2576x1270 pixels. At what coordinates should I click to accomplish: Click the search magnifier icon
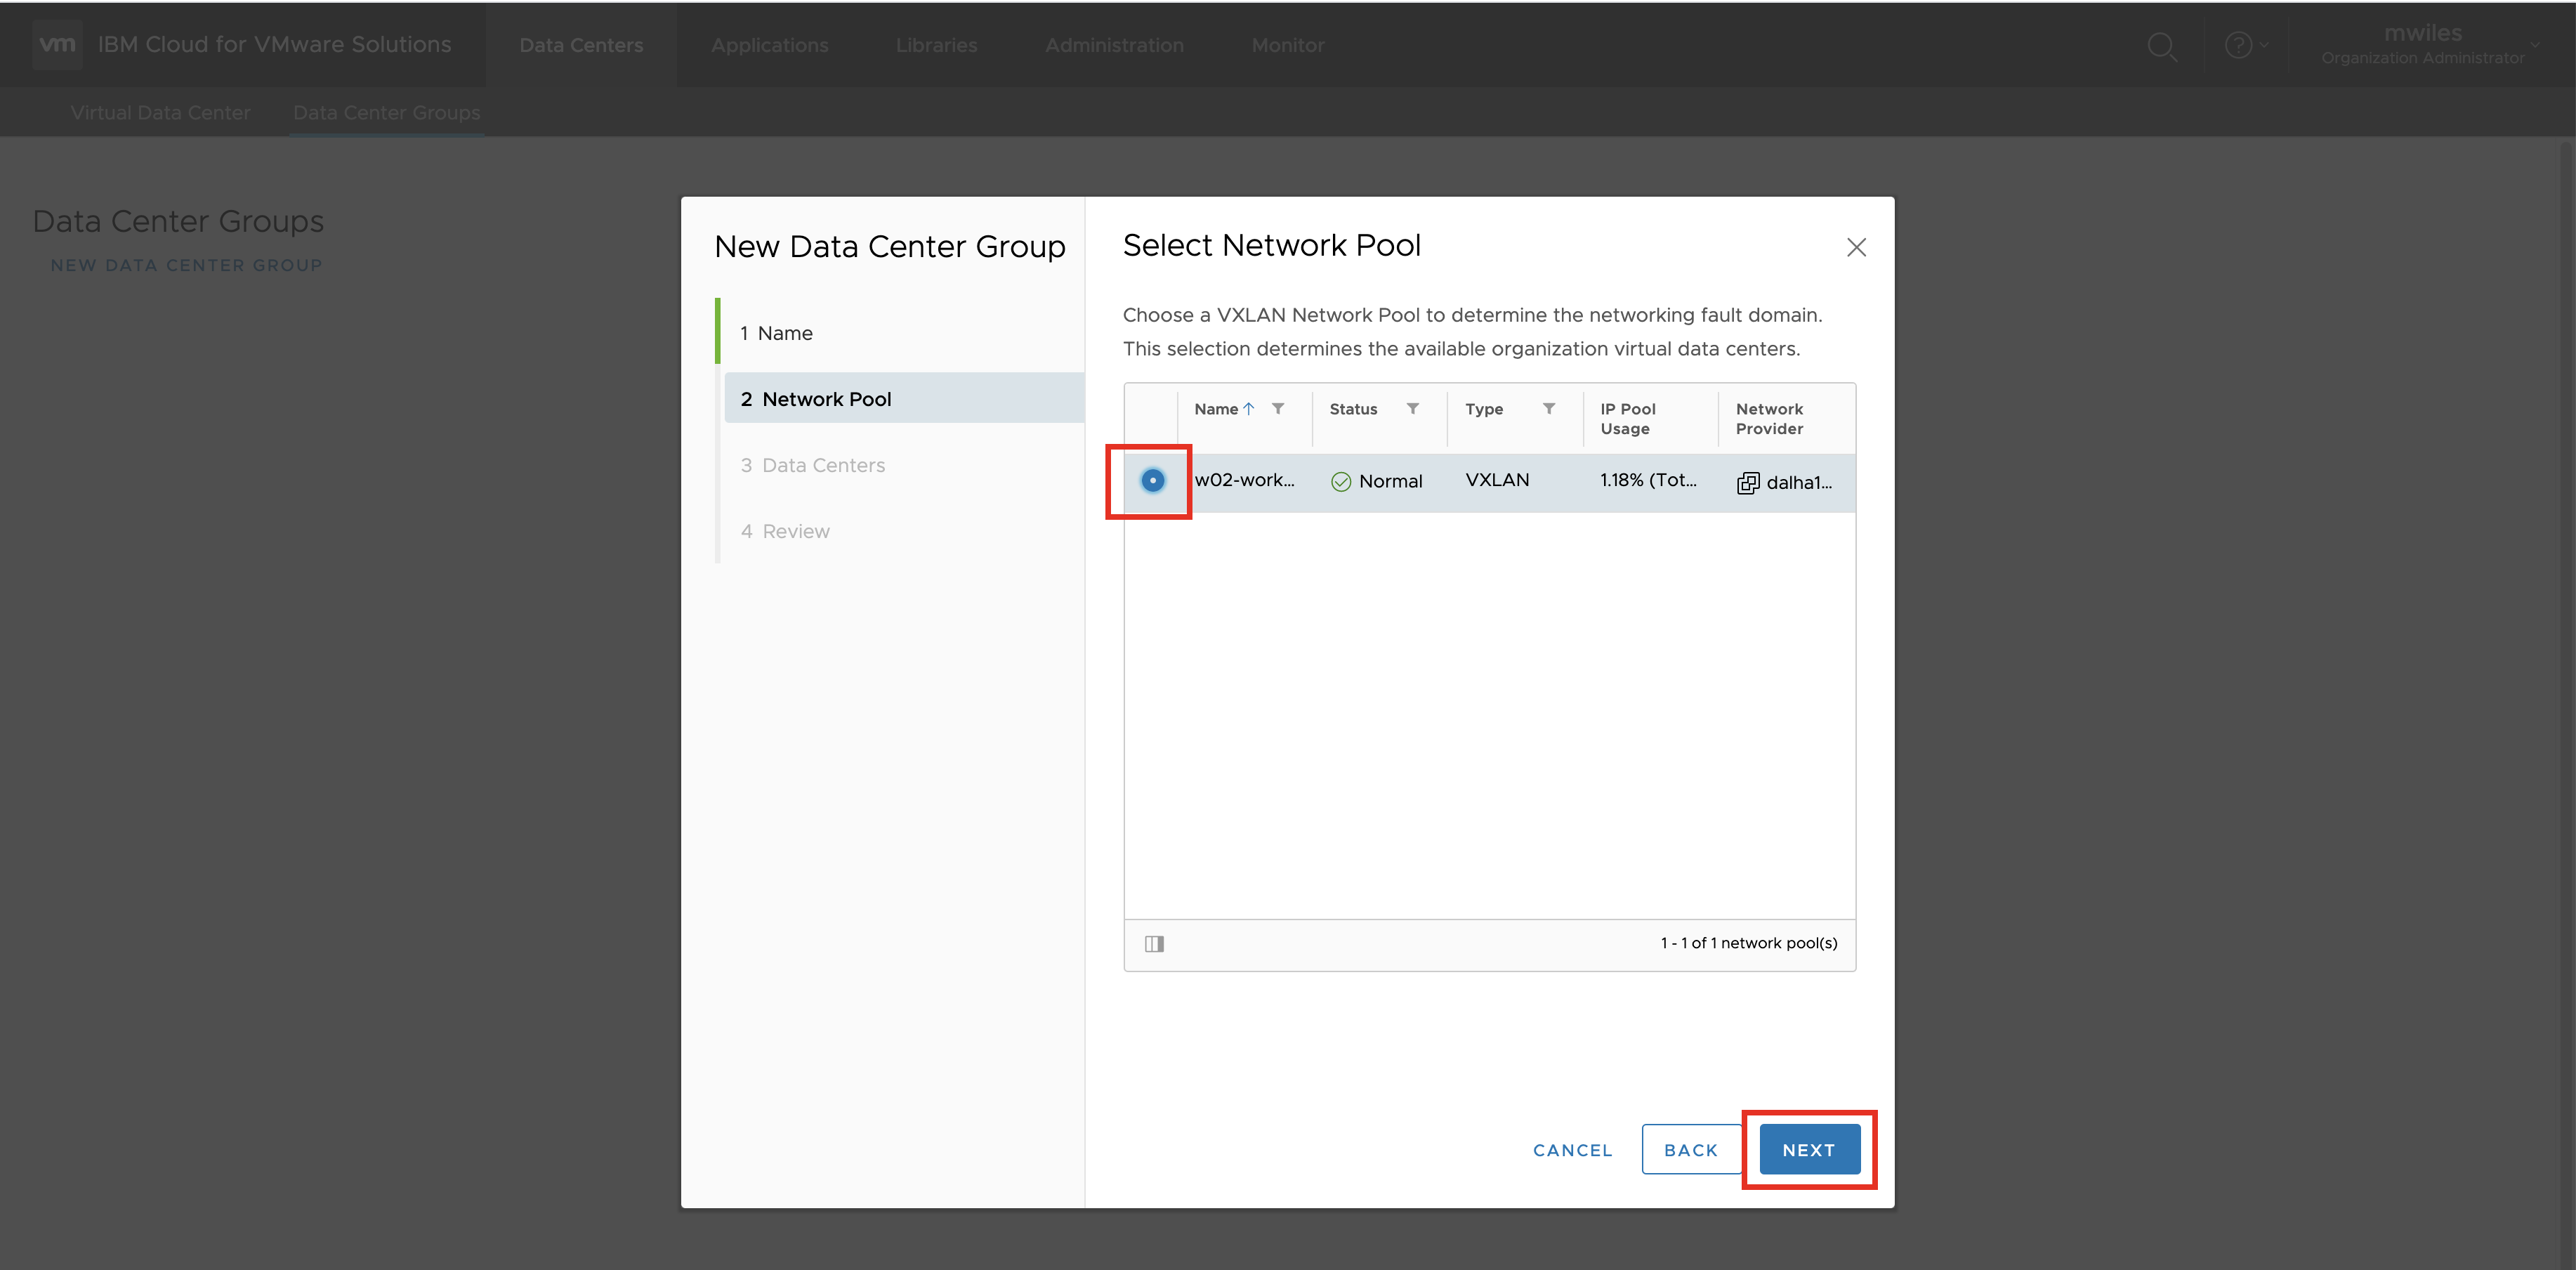[2162, 46]
